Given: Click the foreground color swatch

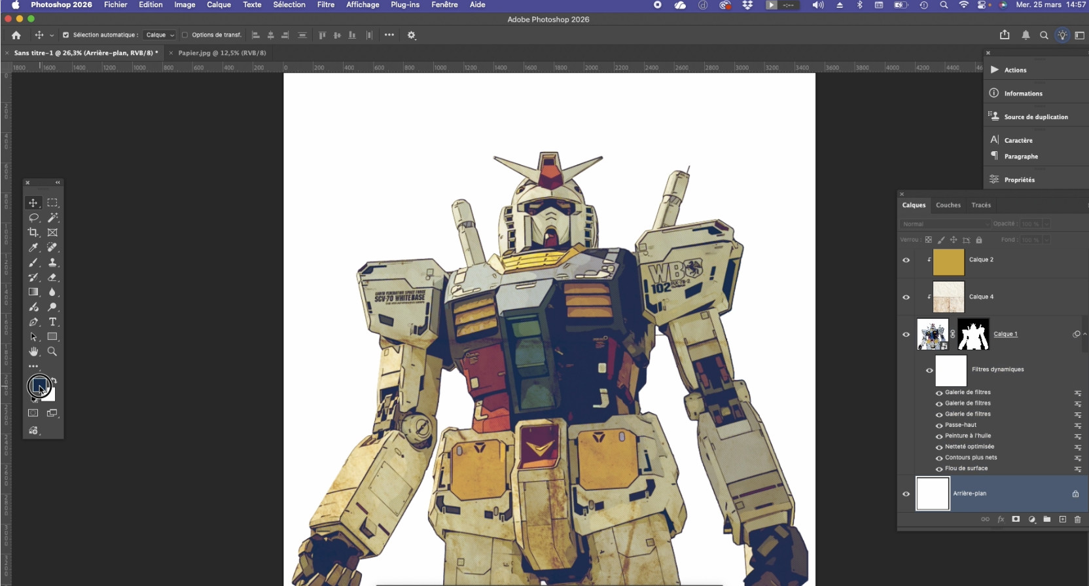Looking at the screenshot, I should pos(39,384).
